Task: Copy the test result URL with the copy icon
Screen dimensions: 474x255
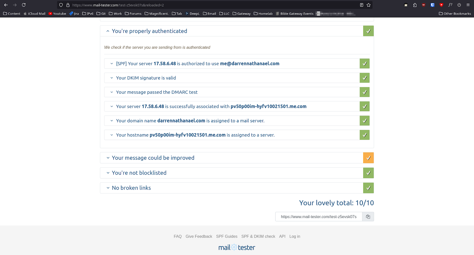Action: [x=368, y=217]
